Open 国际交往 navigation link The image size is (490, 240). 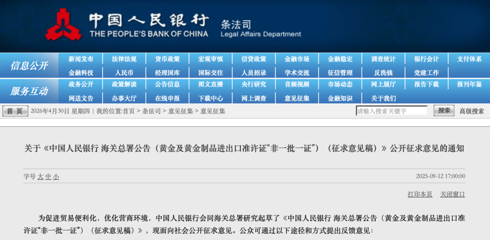pyautogui.click(x=211, y=73)
